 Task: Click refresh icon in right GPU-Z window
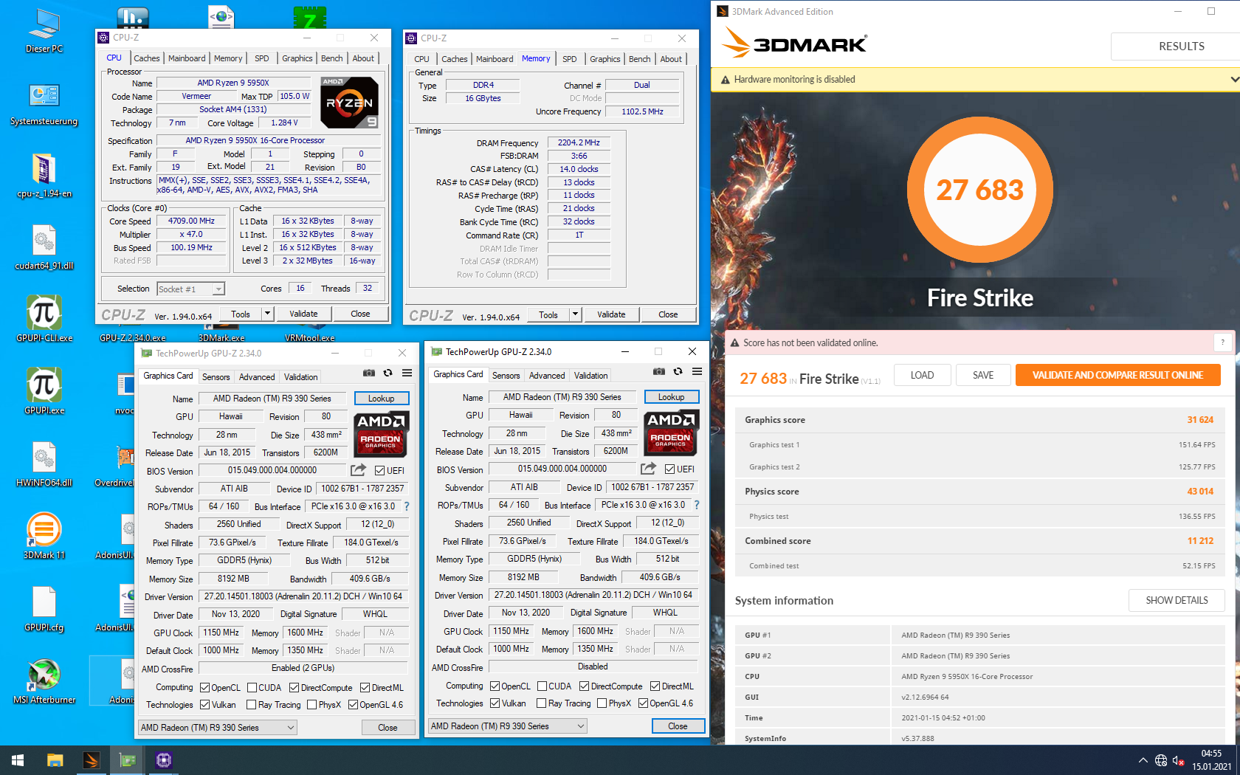pyautogui.click(x=678, y=371)
